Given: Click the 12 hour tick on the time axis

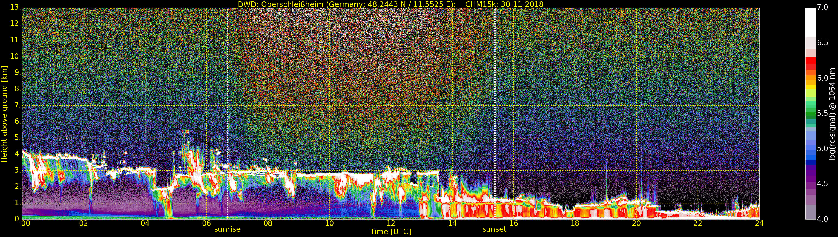Looking at the screenshot, I should [x=391, y=223].
